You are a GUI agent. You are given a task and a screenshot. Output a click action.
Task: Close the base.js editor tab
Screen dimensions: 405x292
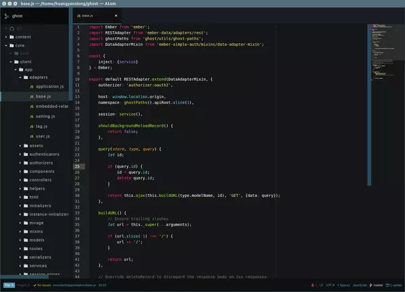[116, 16]
